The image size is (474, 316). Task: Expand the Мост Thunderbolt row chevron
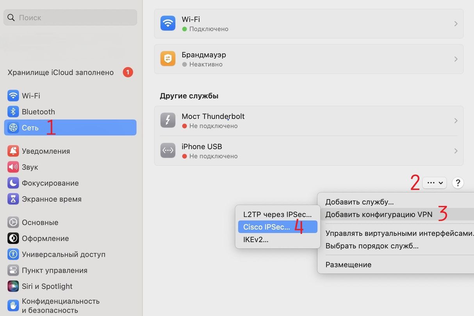click(456, 121)
